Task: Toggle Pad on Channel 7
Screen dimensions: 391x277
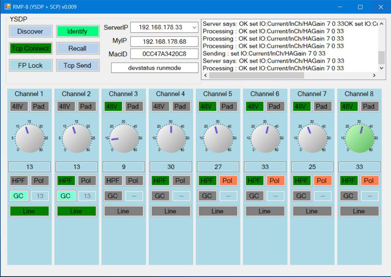Action: pyautogui.click(x=323, y=107)
